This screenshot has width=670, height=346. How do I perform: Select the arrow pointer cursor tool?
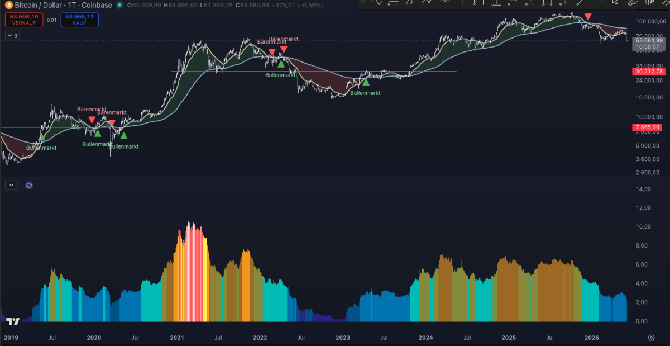615,3
